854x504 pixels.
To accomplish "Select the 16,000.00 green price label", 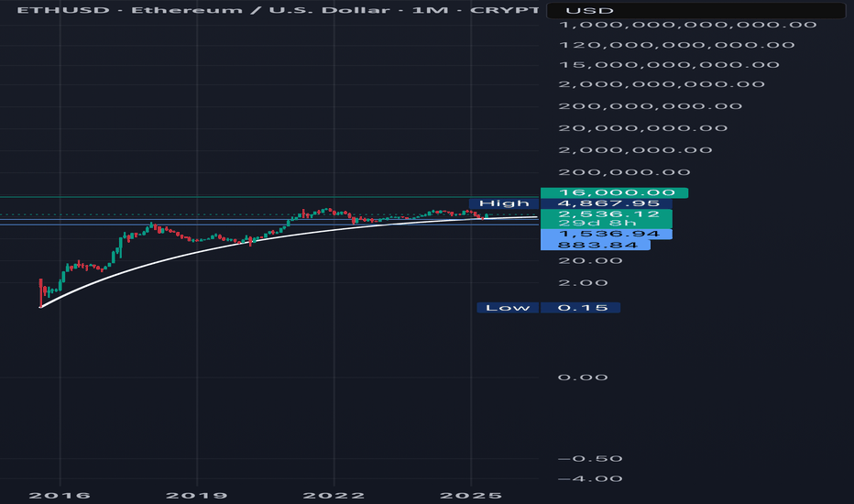I will (x=614, y=192).
